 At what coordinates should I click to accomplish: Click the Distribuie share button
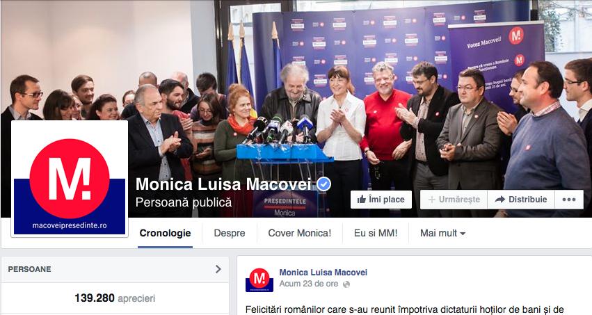521,200
